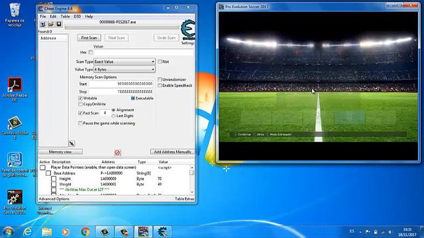This screenshot has height=238, width=424.
Task: Click Add Address Manually
Action: [172, 152]
